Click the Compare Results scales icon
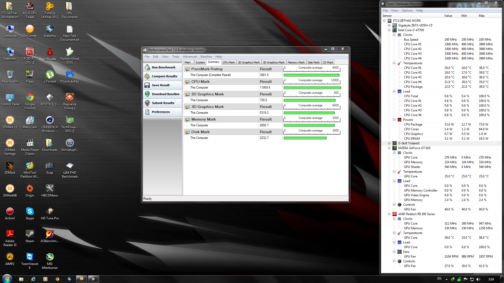 tap(147, 76)
